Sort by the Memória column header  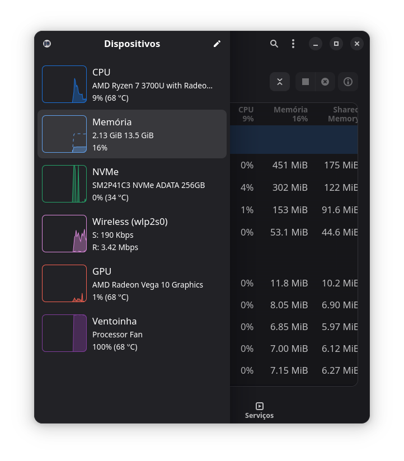(x=290, y=114)
